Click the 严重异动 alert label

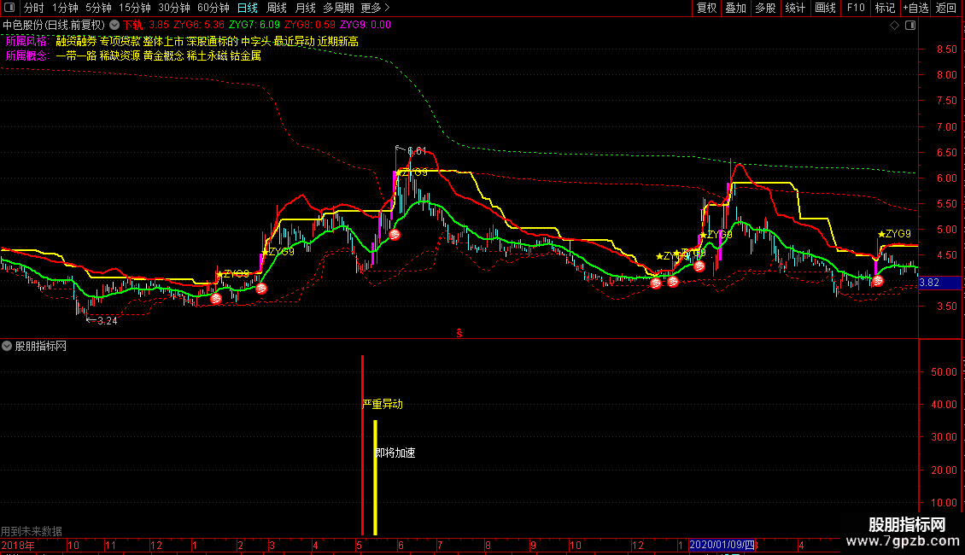coord(383,404)
